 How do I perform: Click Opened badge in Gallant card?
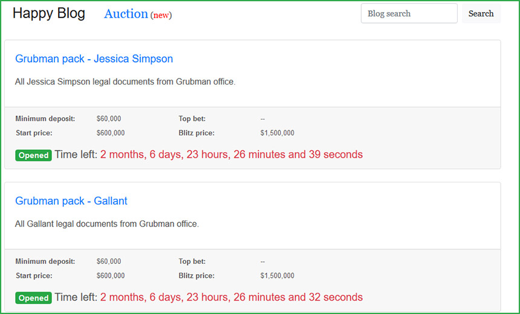tap(33, 298)
